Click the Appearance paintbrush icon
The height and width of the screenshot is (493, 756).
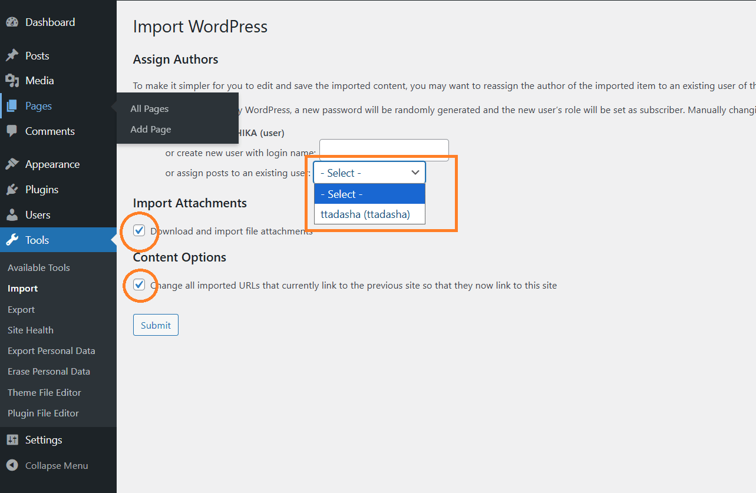coord(12,164)
